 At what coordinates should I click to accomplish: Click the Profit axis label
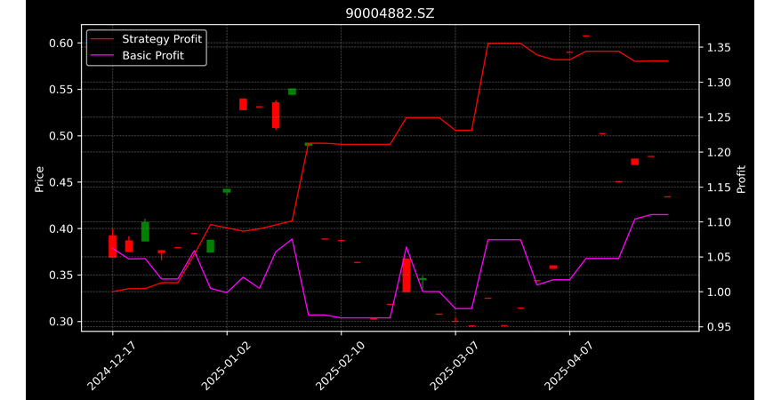741,180
